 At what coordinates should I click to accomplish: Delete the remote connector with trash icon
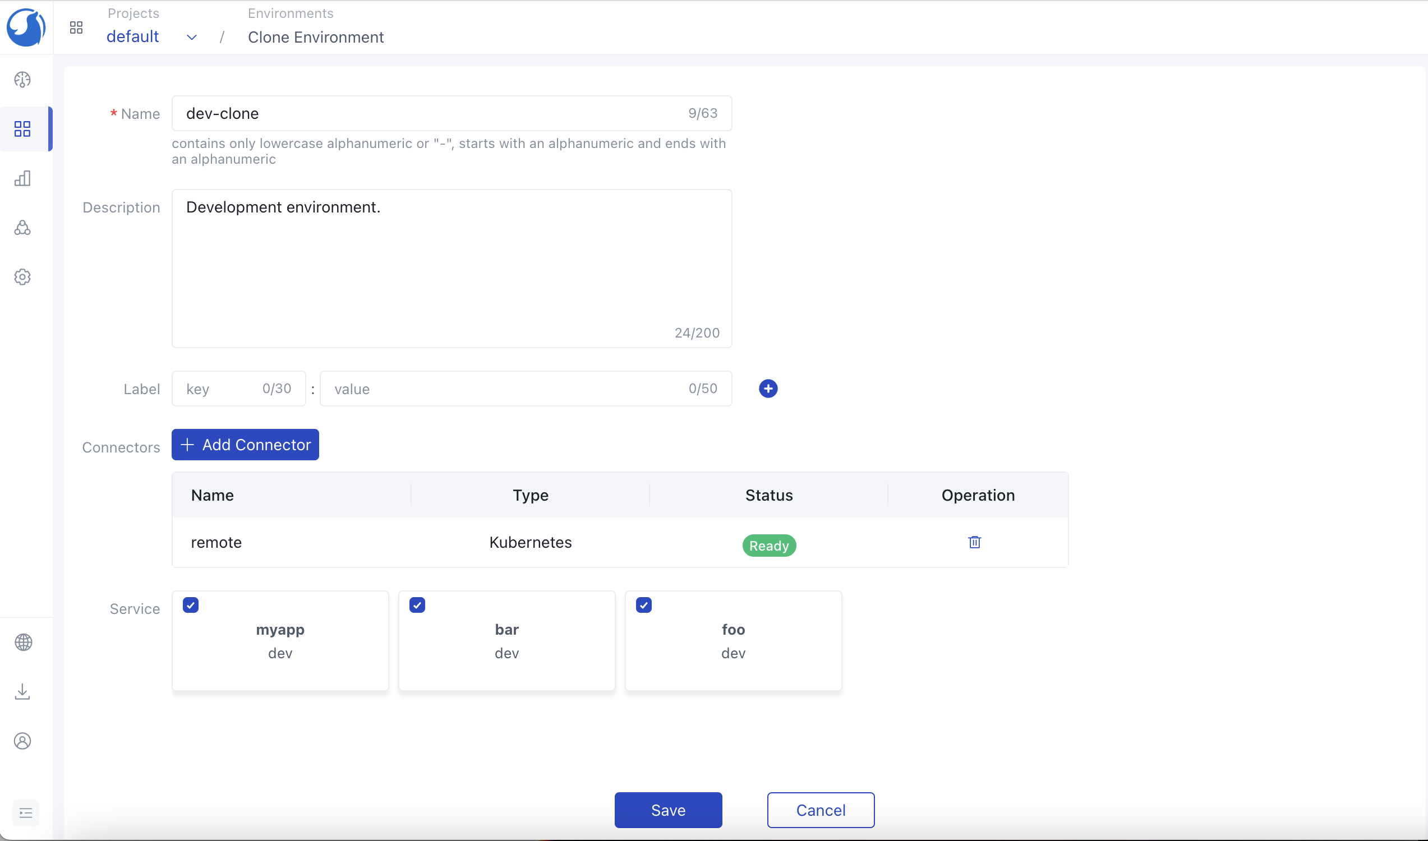coord(974,542)
